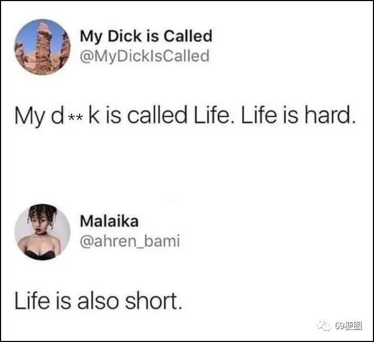Select the 'Life is also short.' reply
Viewport: 374px width, 342px height.
click(x=98, y=301)
